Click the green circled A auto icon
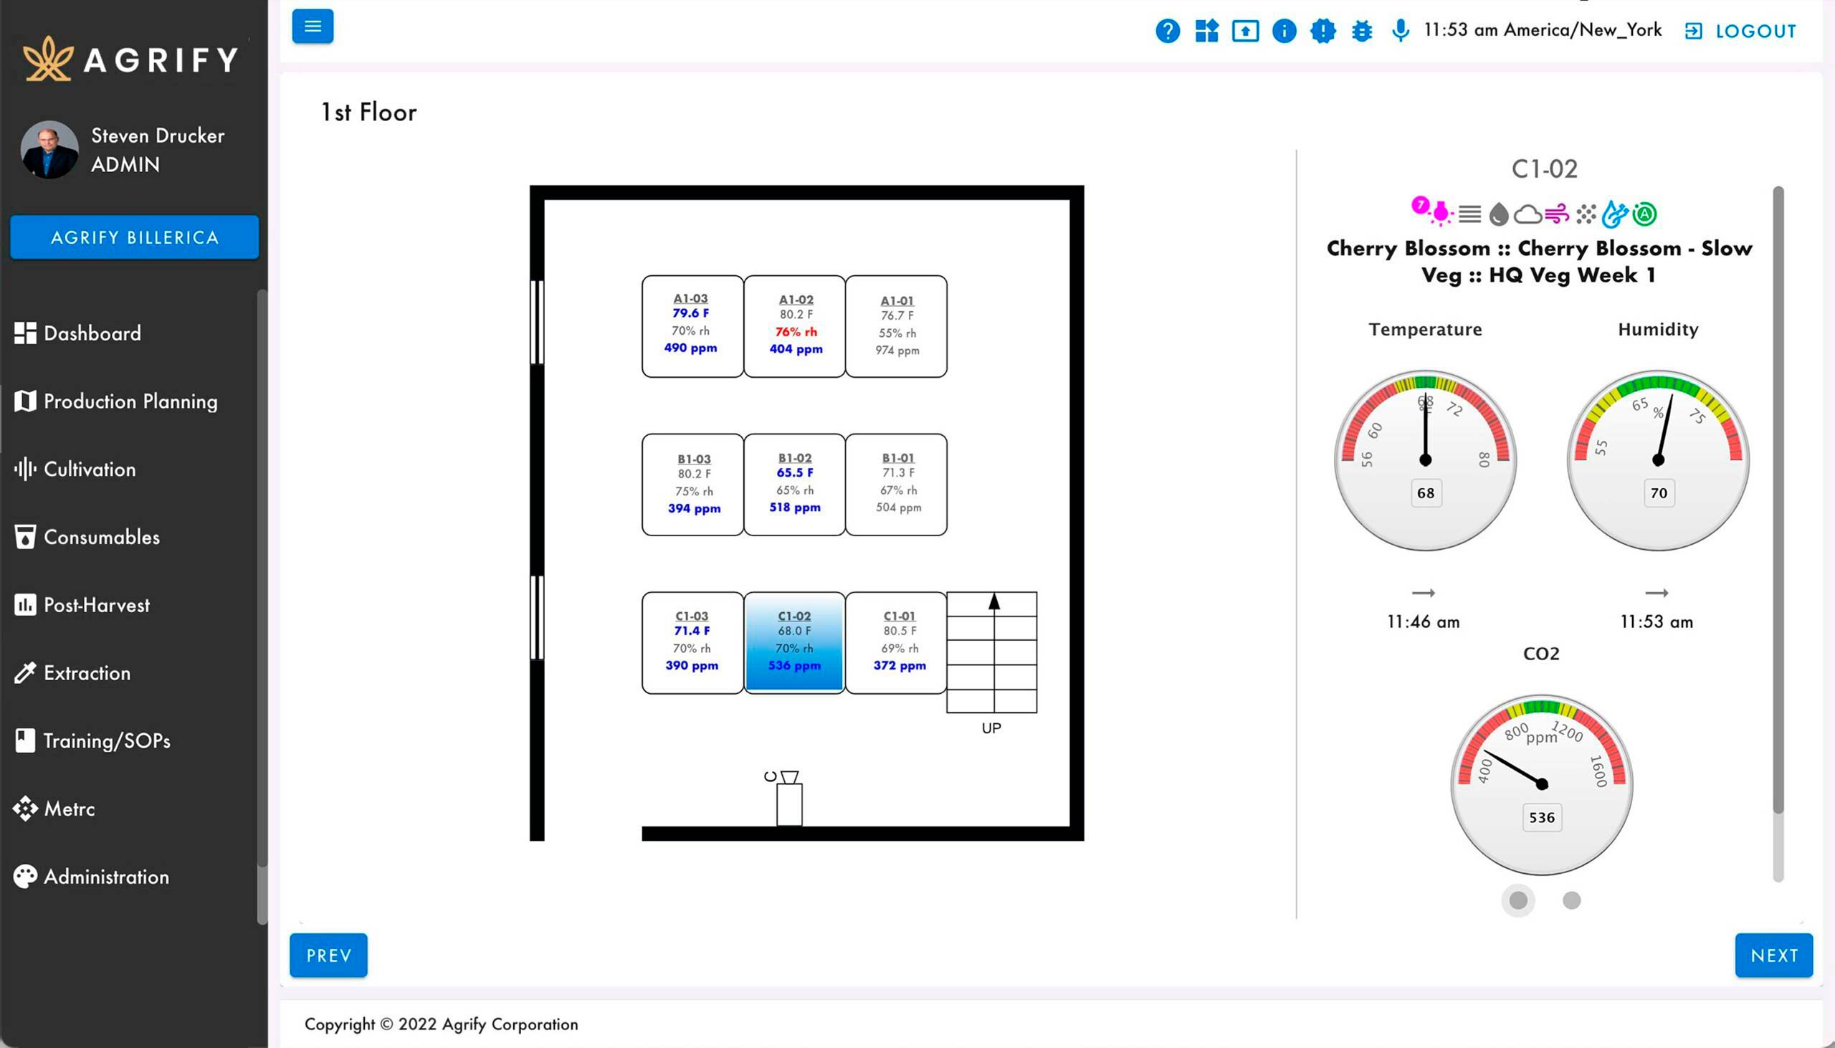1835x1048 pixels. pyautogui.click(x=1644, y=214)
